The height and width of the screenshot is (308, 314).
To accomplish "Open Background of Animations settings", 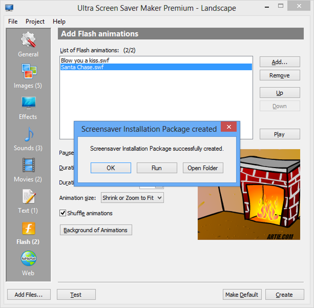I will 96,230.
